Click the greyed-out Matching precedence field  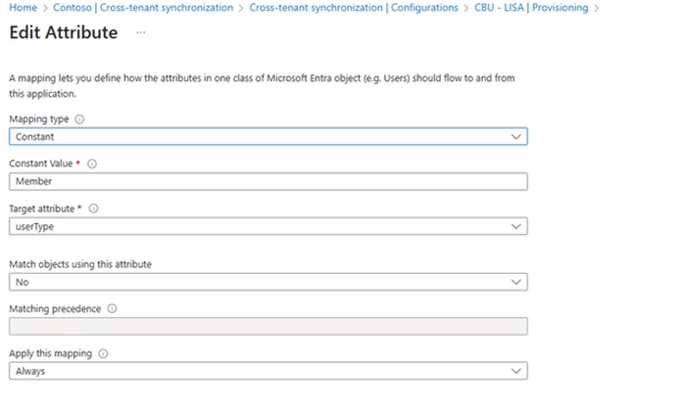tap(267, 327)
